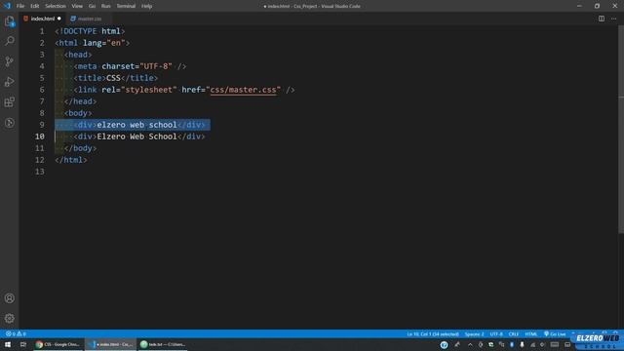This screenshot has width=624, height=351.
Task: Click the VS Code logo in title bar
Action: point(7,6)
